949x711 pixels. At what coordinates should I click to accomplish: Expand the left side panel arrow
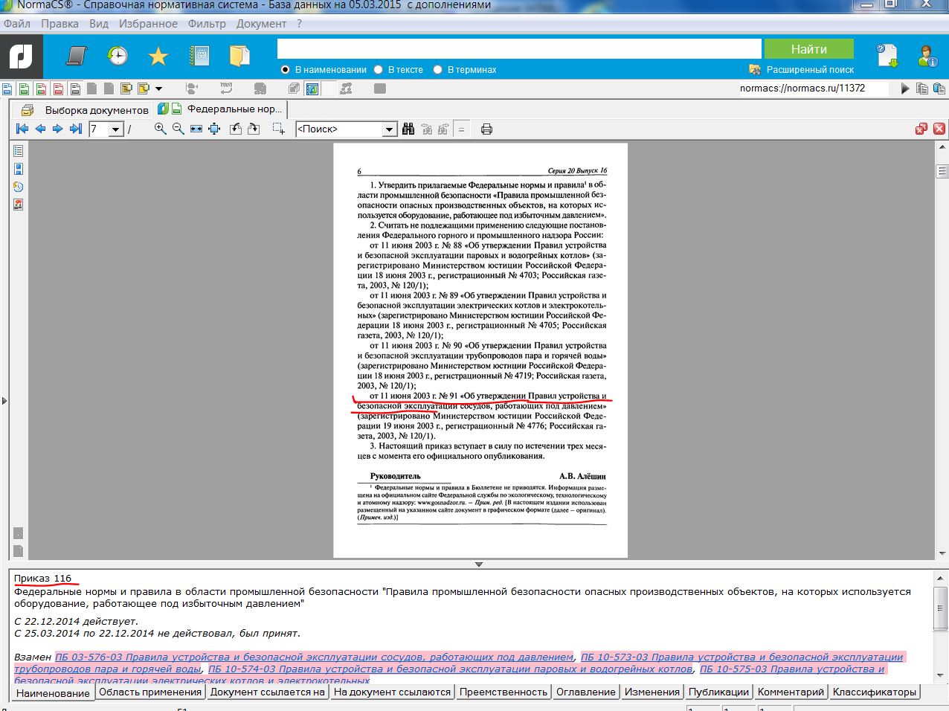point(4,401)
